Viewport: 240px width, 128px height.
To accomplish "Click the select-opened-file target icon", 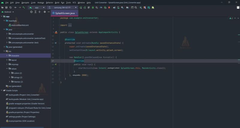I will click(31, 12).
